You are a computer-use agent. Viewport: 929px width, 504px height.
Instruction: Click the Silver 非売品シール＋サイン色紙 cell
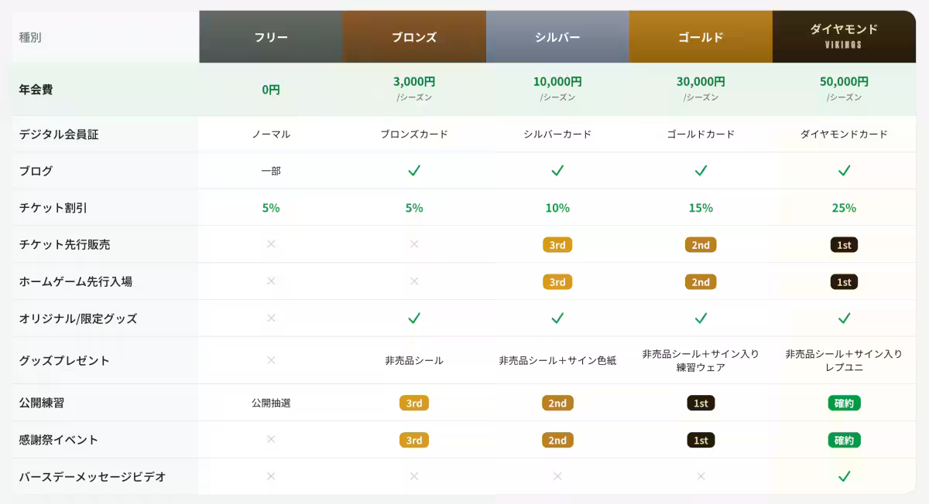click(557, 360)
